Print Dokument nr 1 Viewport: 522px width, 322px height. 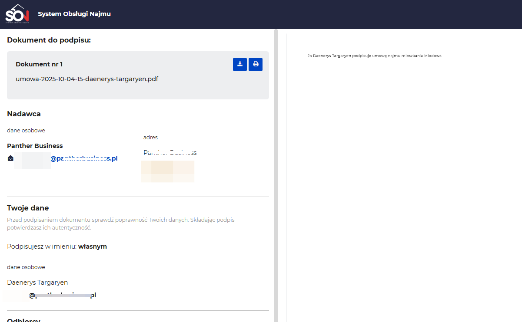click(x=256, y=64)
